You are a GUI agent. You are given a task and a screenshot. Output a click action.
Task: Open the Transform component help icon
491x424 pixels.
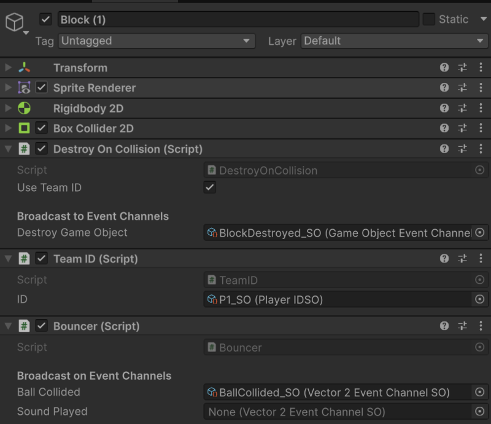(444, 68)
